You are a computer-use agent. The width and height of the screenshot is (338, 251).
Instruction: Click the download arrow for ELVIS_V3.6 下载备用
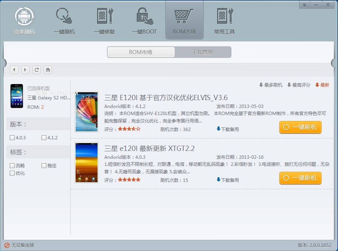tap(218, 129)
